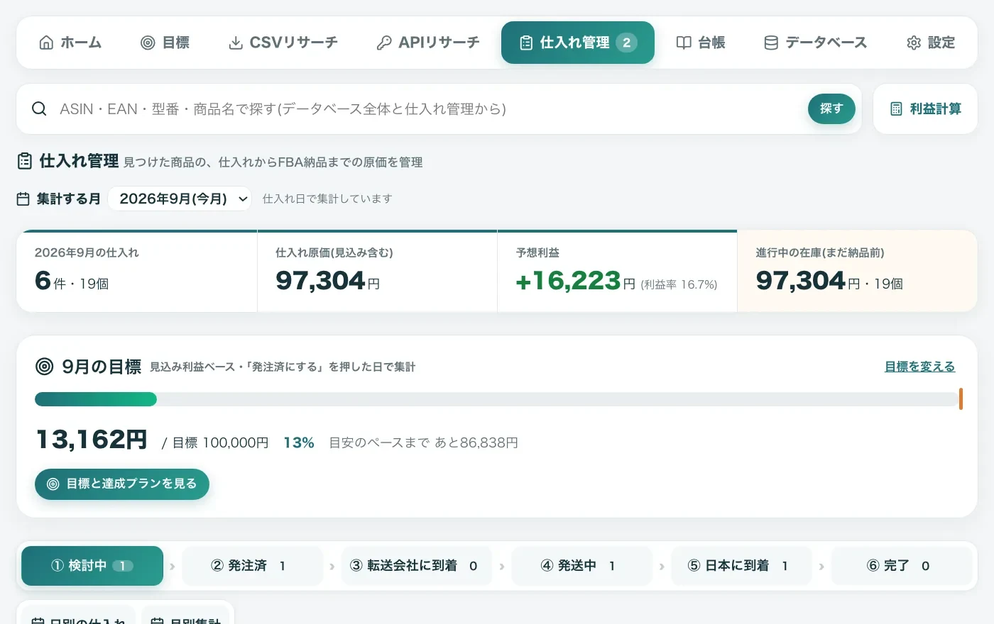Click the house icon for ホーム
This screenshot has height=624, width=994.
click(46, 43)
